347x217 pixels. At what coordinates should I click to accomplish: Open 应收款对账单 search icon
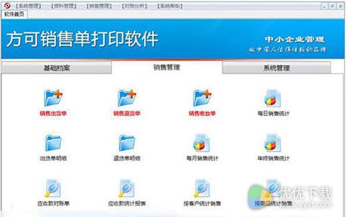tap(53, 188)
